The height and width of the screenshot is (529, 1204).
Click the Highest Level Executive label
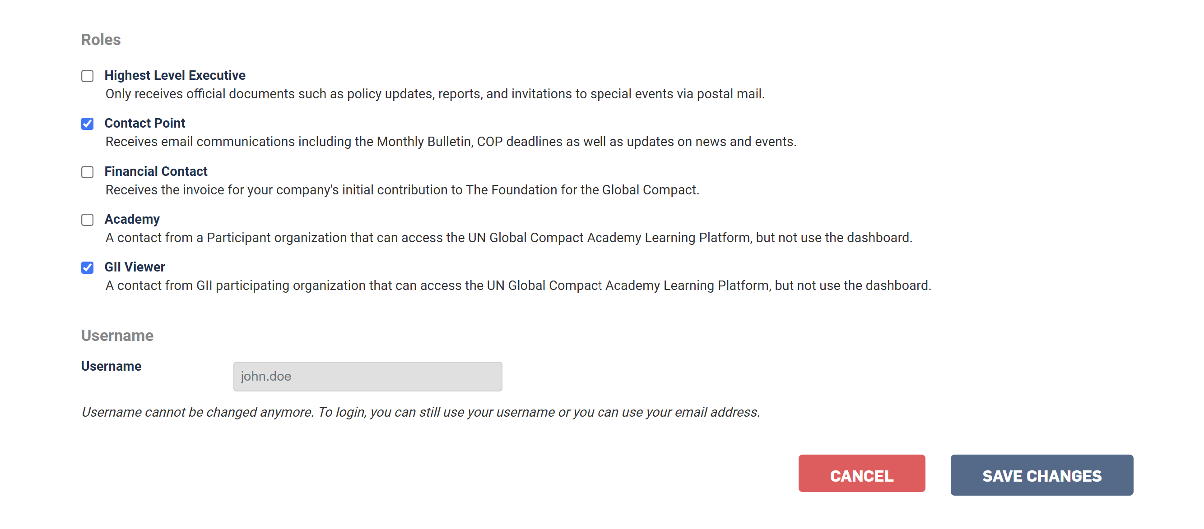(x=175, y=75)
